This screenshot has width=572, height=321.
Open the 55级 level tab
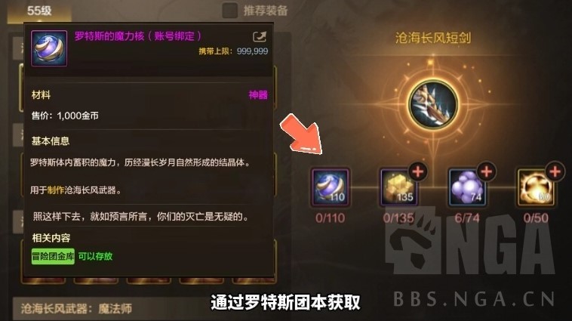pyautogui.click(x=39, y=11)
